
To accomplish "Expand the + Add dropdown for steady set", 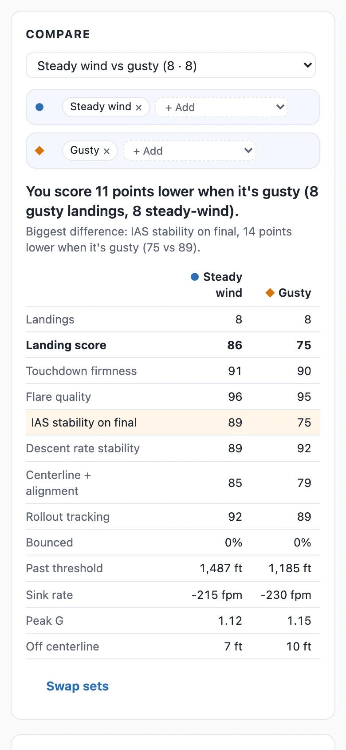I will pyautogui.click(x=222, y=108).
